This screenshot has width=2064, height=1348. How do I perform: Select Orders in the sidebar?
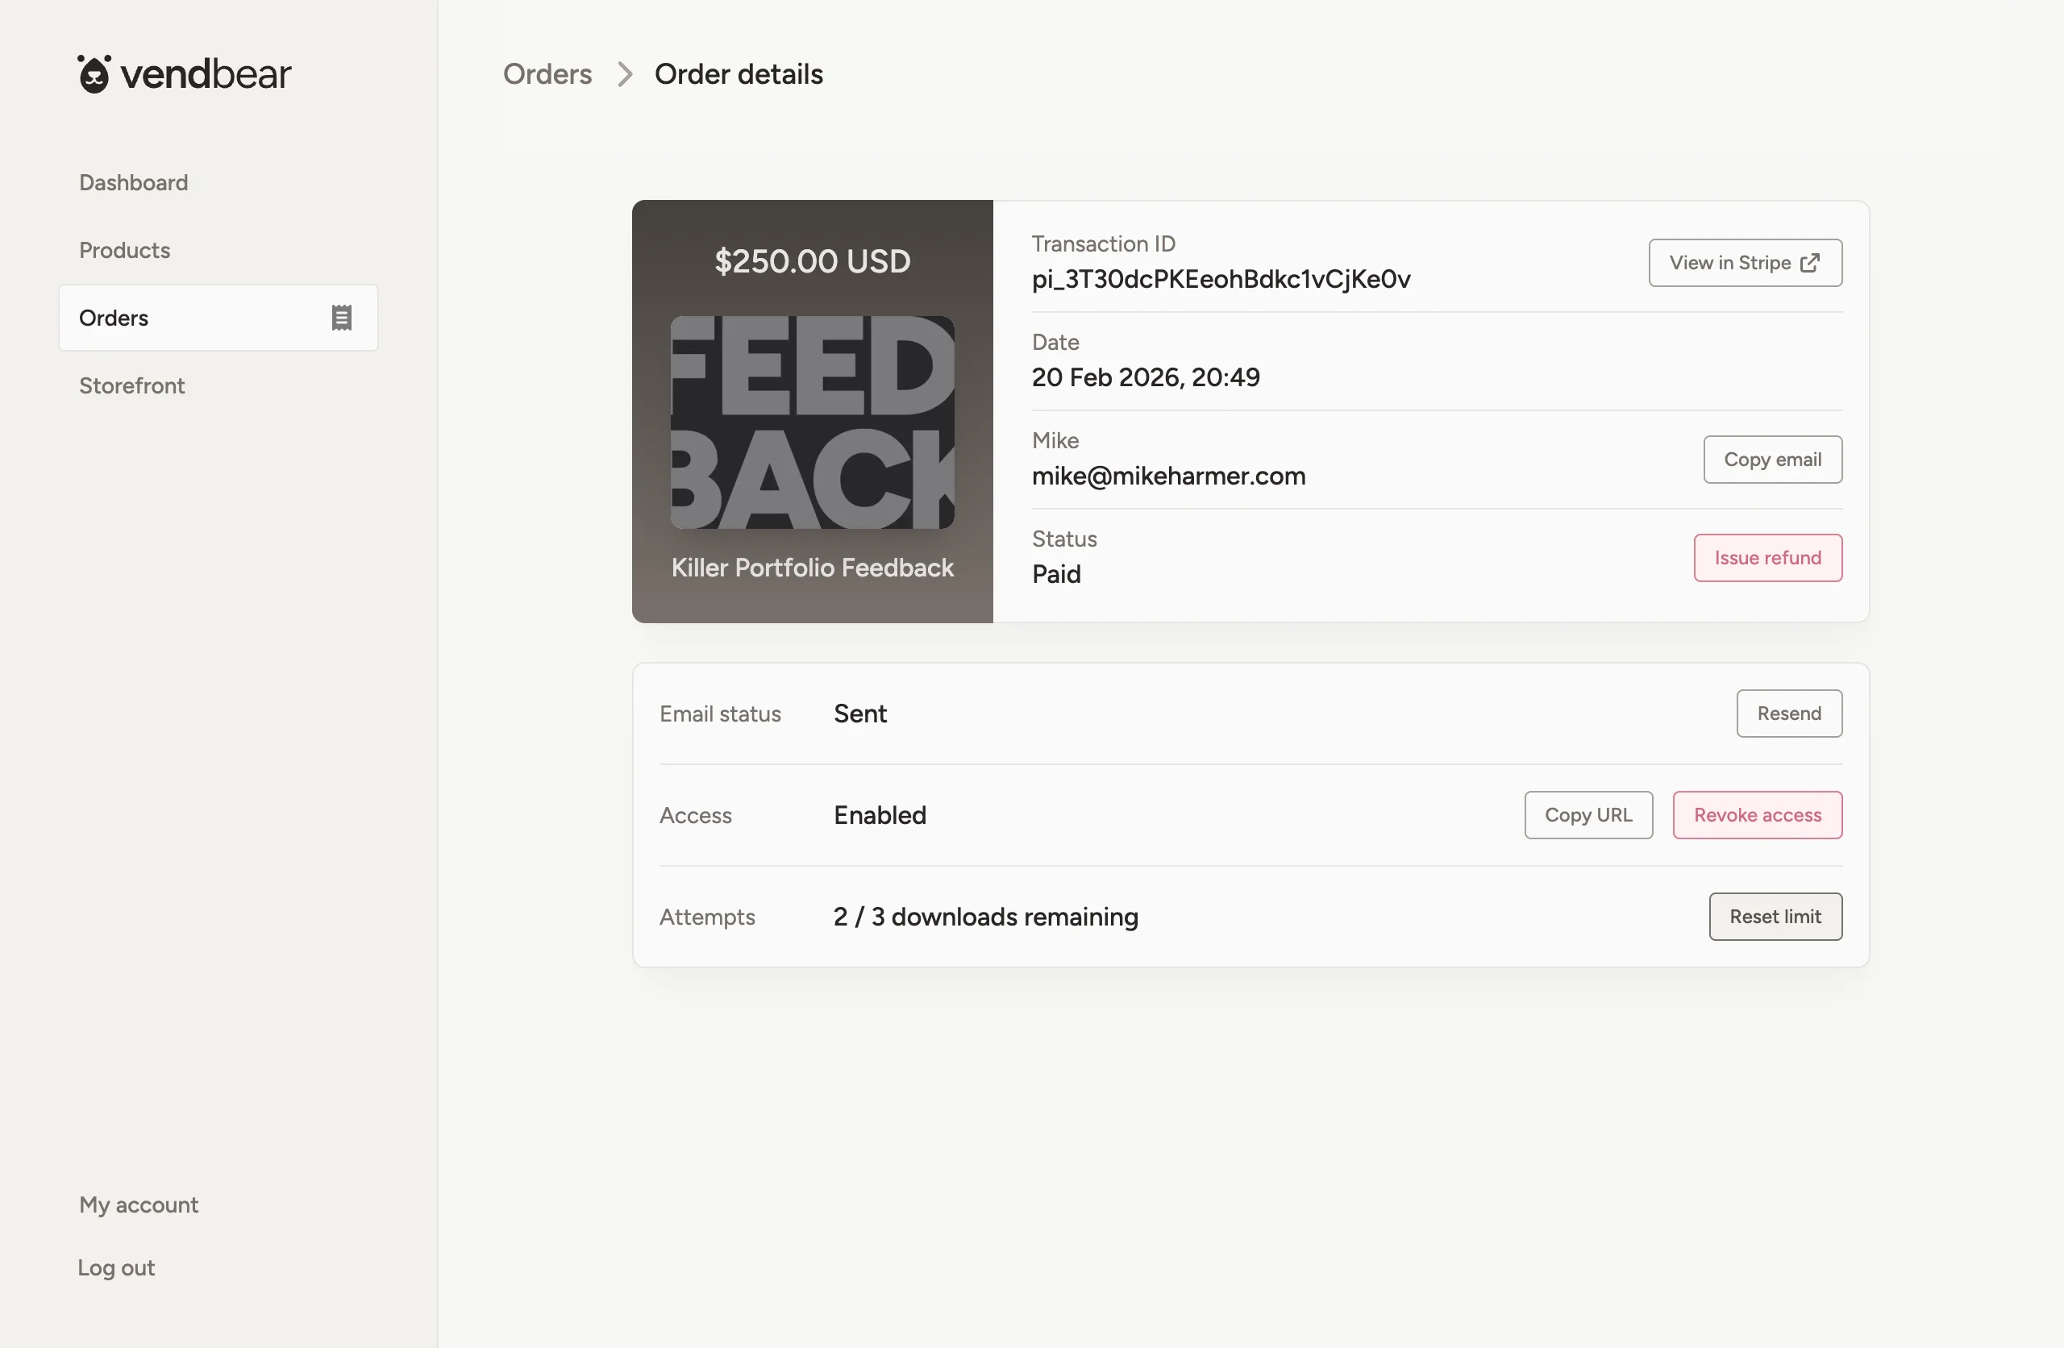114,318
